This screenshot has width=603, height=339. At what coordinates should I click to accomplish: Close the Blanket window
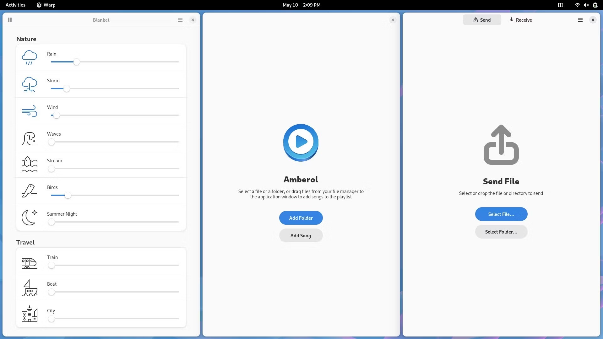(x=193, y=20)
